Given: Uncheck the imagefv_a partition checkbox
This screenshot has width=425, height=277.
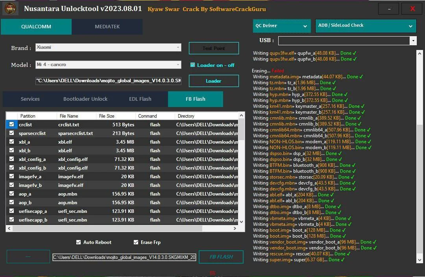Looking at the screenshot, I should (x=11, y=176).
